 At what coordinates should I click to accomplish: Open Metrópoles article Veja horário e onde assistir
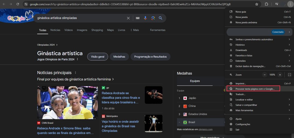[120, 126]
